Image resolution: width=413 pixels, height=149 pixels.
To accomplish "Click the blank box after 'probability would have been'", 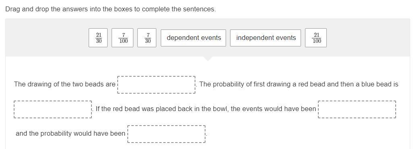I will (166, 134).
